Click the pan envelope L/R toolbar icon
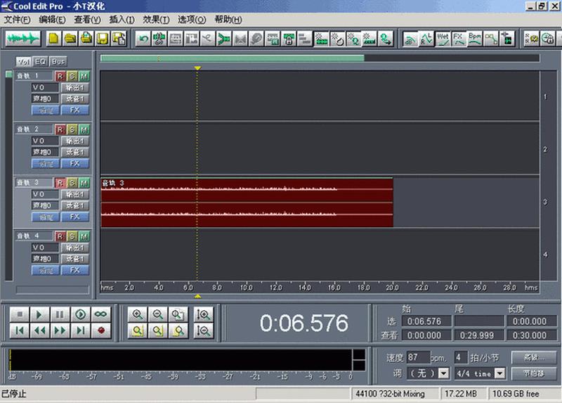This screenshot has width=562, height=403. pyautogui.click(x=426, y=39)
